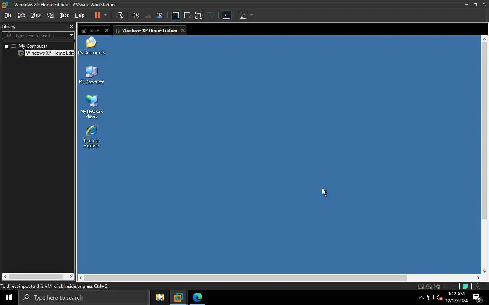Open the Windows Start menu
The image size is (489, 305).
(x=9, y=297)
